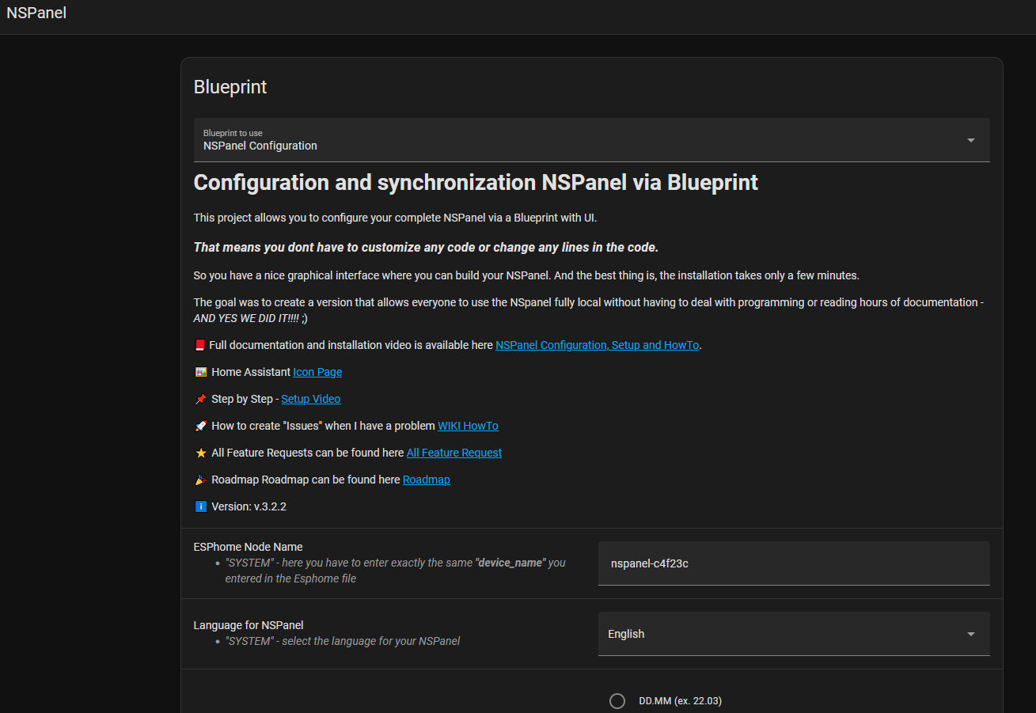Click the picture icon beside Home Assistant
Viewport: 1036px width, 713px height.
[x=200, y=372]
